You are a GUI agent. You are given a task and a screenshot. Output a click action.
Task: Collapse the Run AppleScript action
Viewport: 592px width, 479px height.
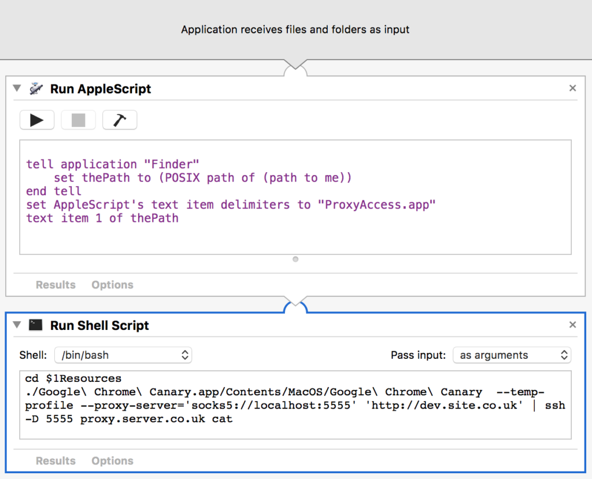tap(17, 88)
